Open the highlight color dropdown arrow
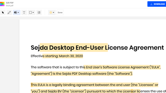Image resolution: width=166 pixels, height=93 pixels. click(53, 13)
